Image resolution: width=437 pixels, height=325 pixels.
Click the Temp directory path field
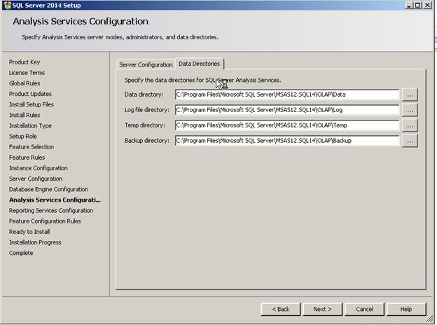pyautogui.click(x=287, y=125)
